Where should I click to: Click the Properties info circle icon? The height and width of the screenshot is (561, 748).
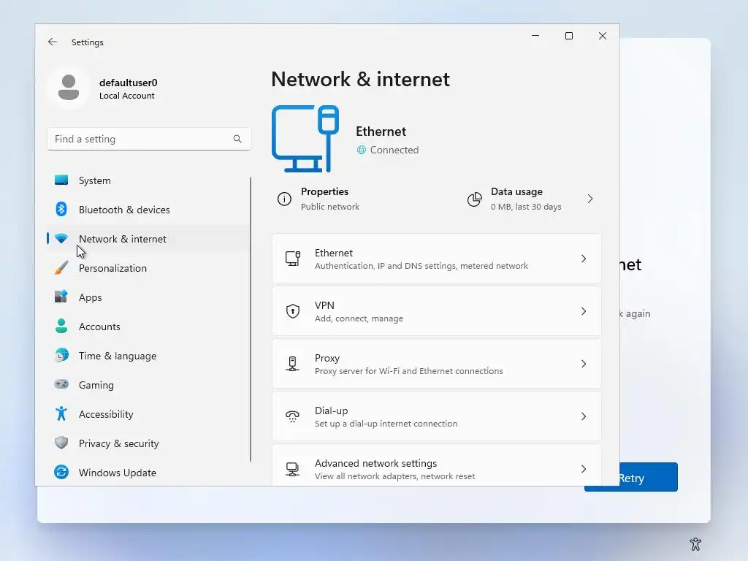coord(284,199)
